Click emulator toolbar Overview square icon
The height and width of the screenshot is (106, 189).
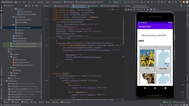(x=148, y=9)
